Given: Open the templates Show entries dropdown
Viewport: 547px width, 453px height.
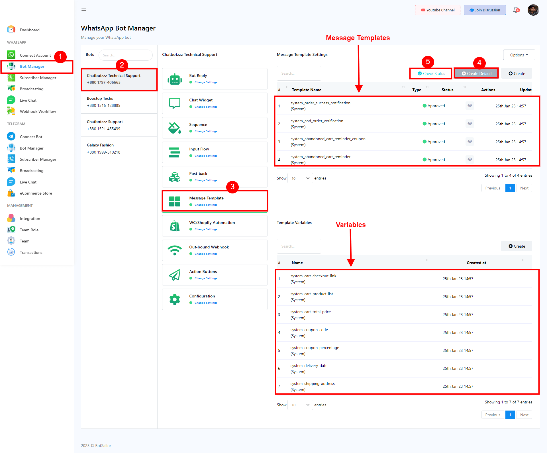Looking at the screenshot, I should click(300, 178).
